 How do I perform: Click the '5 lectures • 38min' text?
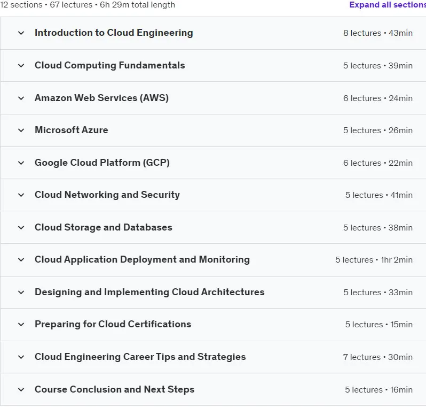[378, 228]
